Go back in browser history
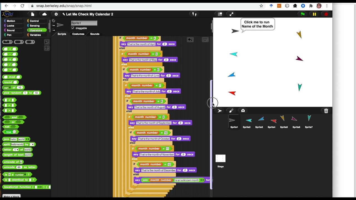This screenshot has height=200, width=356. coord(6,6)
